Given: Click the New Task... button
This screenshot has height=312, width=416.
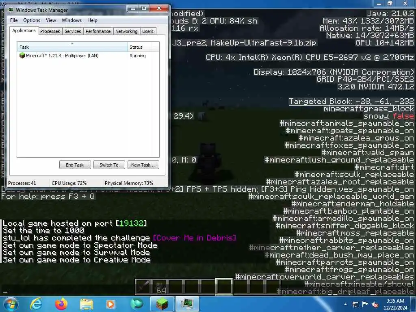Looking at the screenshot, I should pos(143,165).
